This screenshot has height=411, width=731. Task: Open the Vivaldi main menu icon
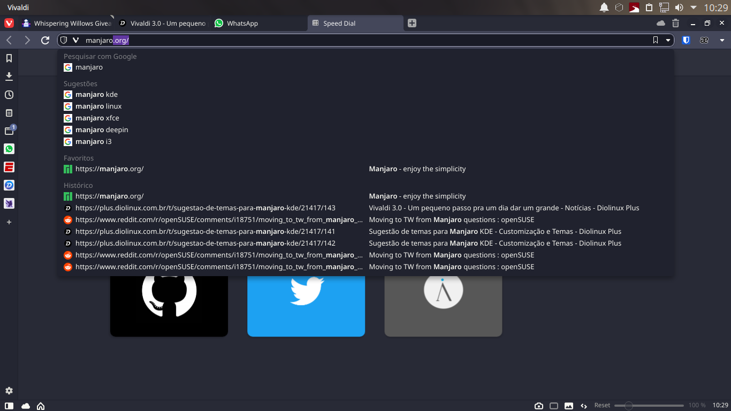(9, 23)
